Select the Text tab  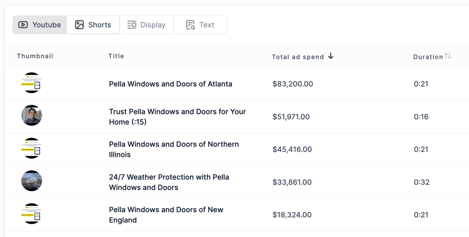(200, 25)
